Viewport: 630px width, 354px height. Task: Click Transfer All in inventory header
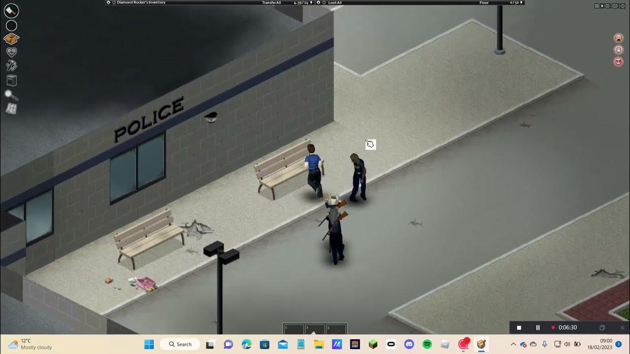(272, 2)
